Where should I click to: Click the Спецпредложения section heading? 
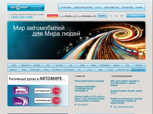click(122, 76)
